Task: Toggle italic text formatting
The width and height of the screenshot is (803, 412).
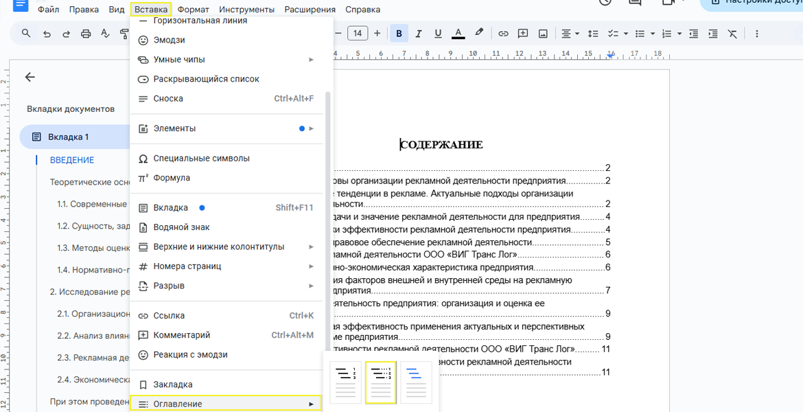Action: [x=419, y=34]
